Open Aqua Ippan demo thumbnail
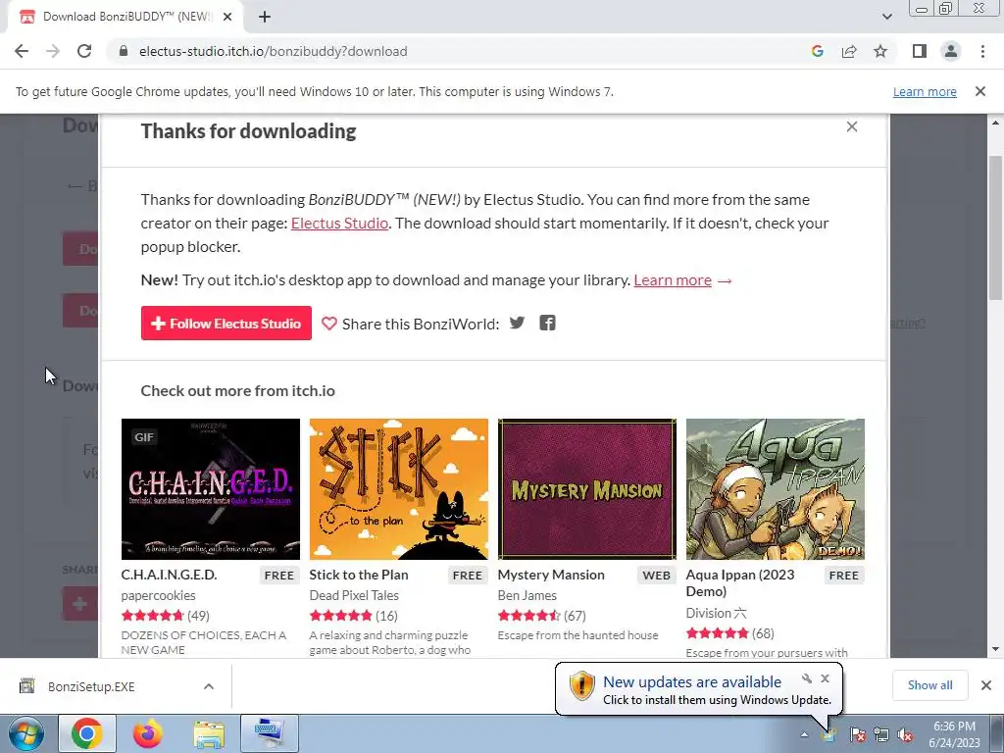This screenshot has width=1004, height=753. click(775, 489)
